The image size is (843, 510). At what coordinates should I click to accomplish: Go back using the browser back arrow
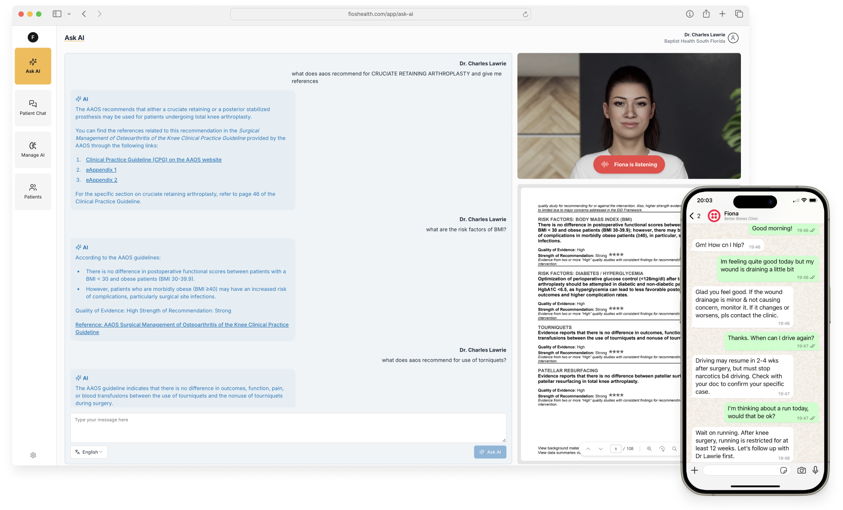(x=84, y=14)
